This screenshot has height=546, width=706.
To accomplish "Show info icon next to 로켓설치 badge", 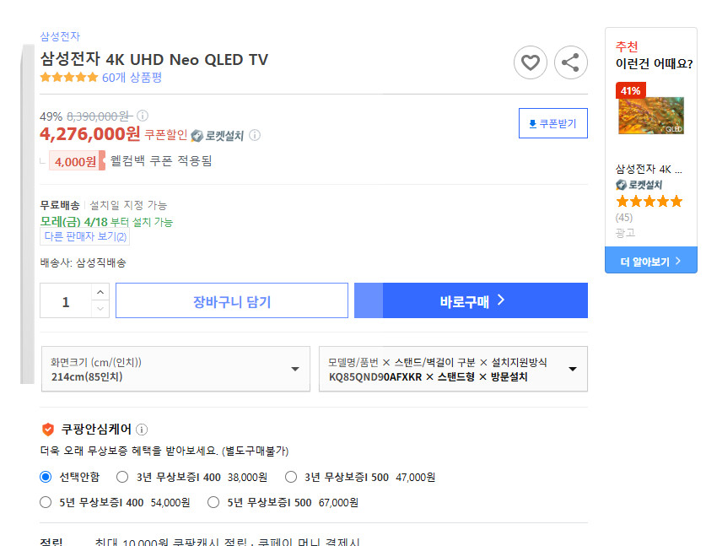I will pyautogui.click(x=255, y=135).
